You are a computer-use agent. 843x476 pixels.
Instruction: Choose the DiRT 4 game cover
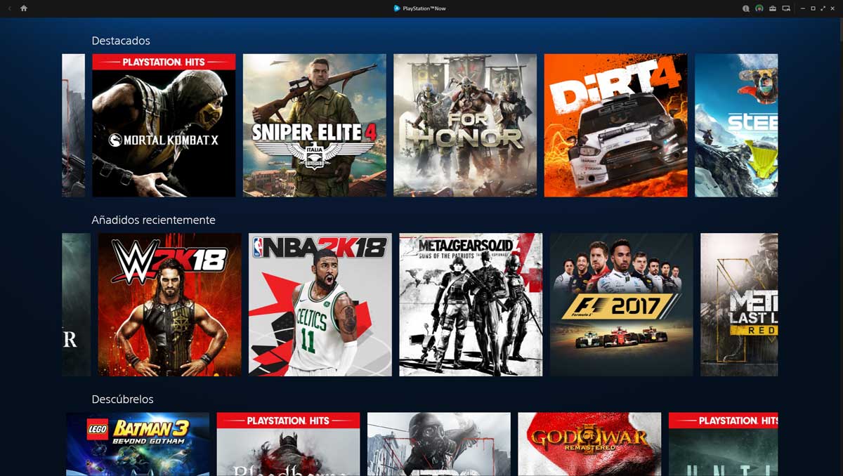point(615,126)
